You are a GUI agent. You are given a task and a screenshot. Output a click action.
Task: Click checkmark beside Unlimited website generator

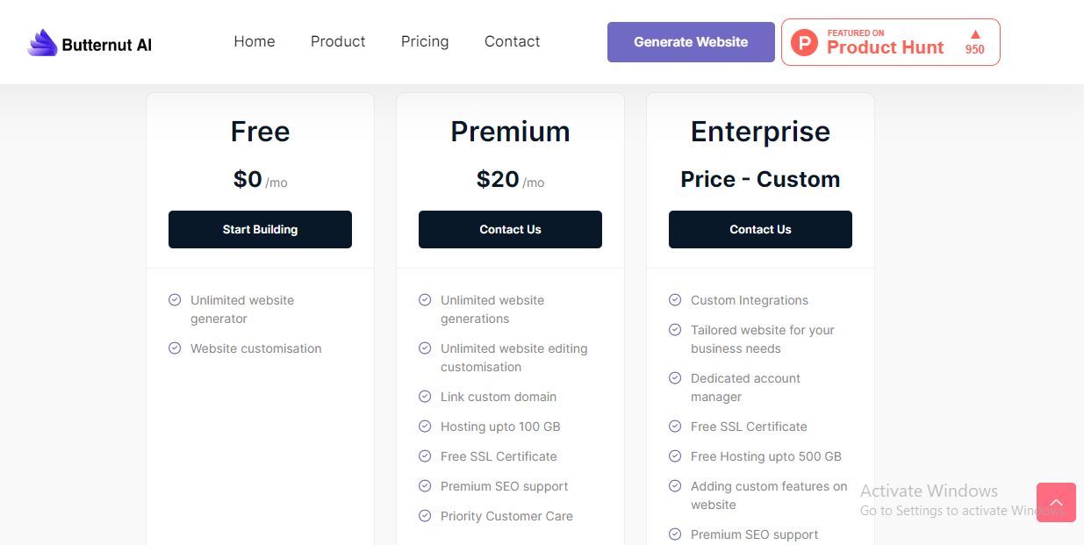pos(175,299)
